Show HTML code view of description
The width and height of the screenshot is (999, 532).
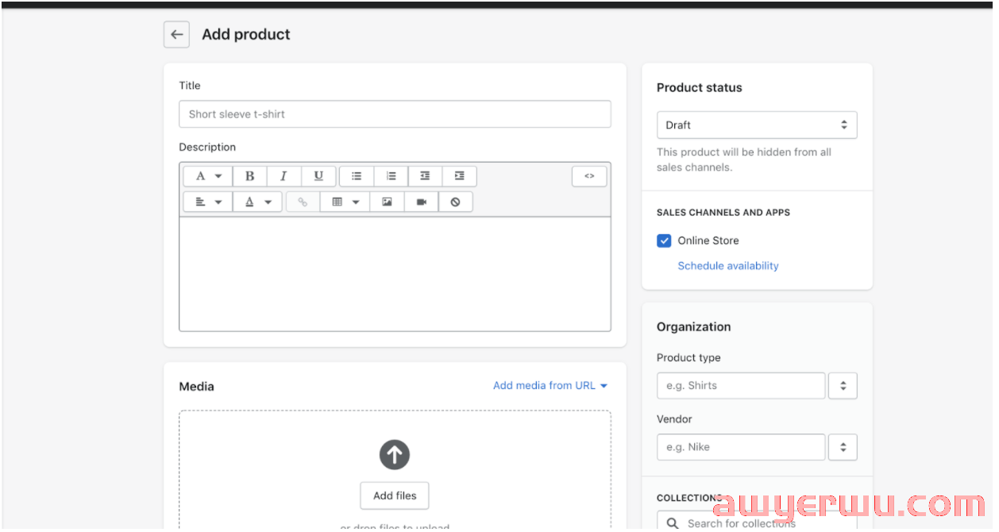[x=589, y=176]
